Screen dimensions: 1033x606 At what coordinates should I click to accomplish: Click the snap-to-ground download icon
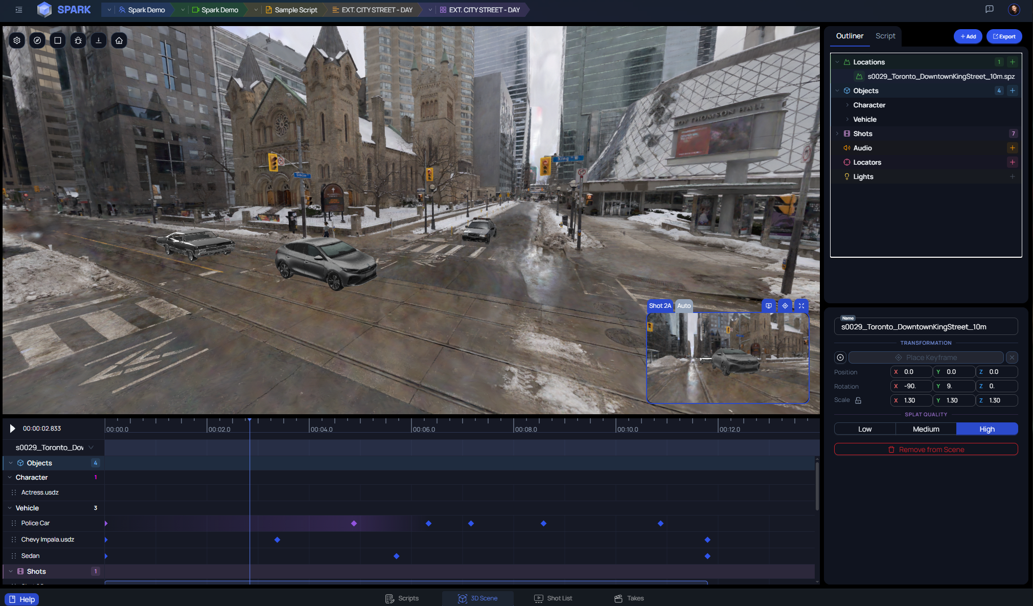[99, 40]
